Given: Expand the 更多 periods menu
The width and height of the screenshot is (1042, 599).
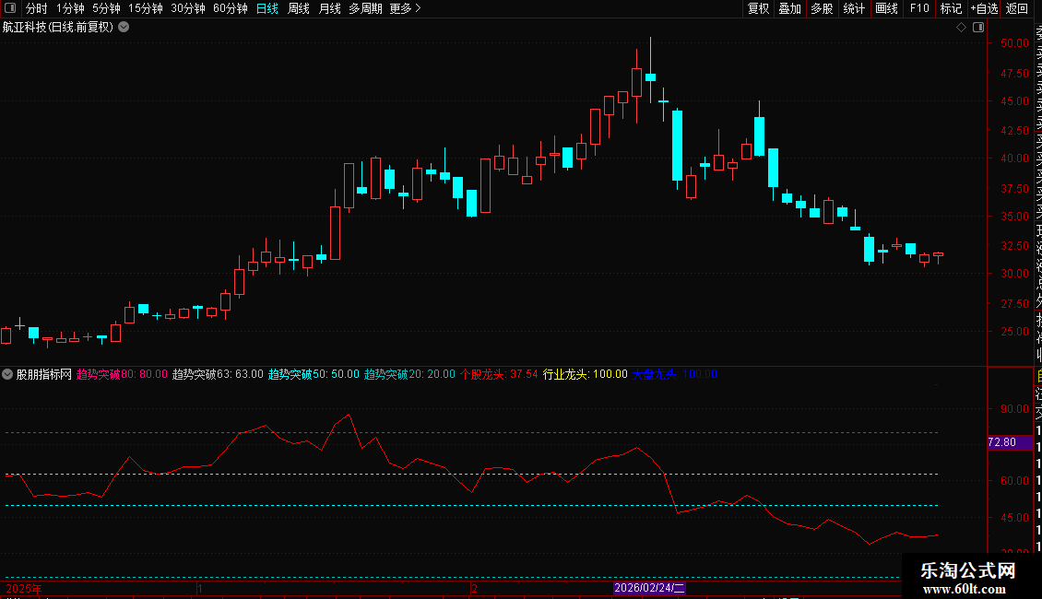Looking at the screenshot, I should [405, 8].
